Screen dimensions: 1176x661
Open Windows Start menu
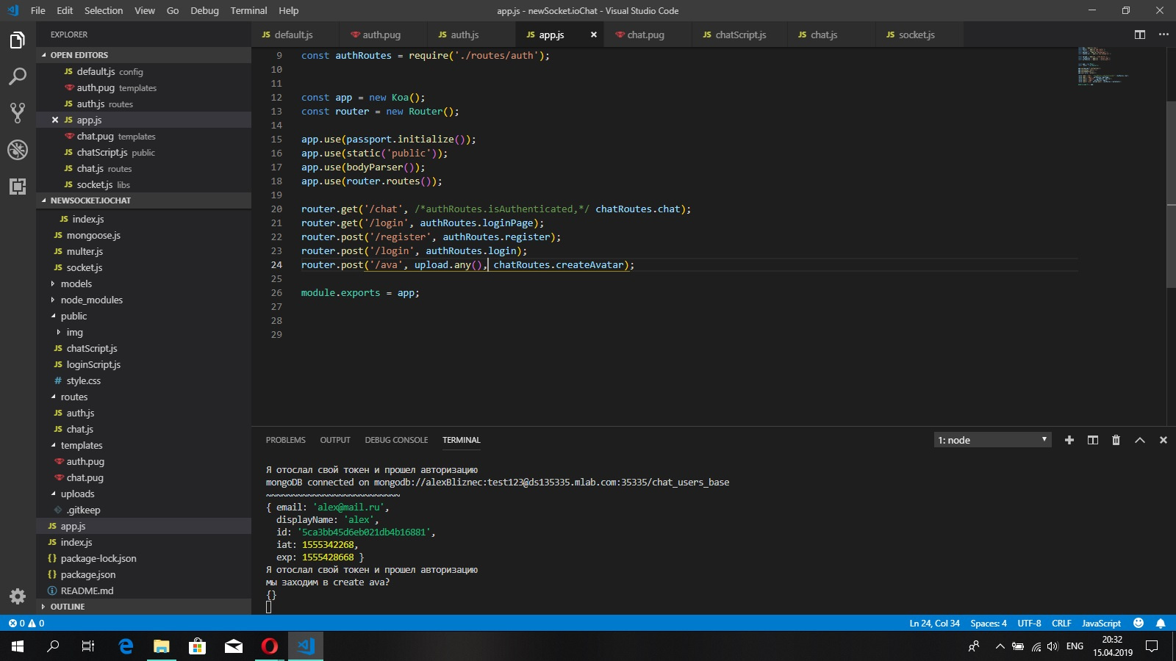(18, 646)
